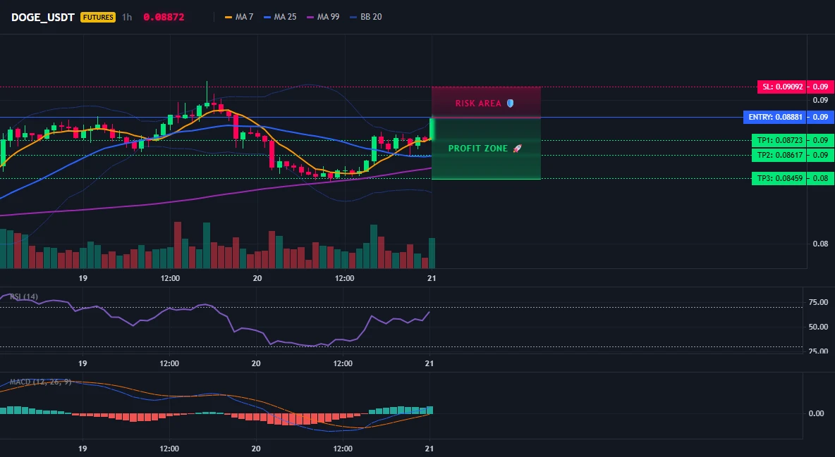Click the TP3: 0.08459 target label
This screenshot has height=457, width=835.
[779, 178]
